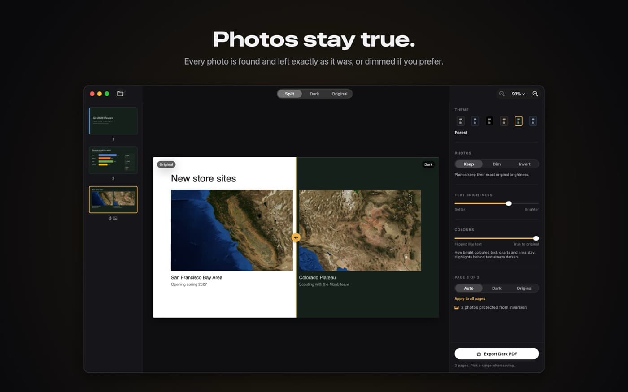The height and width of the screenshot is (392, 628).
Task: Select the second, navy theme swatch
Action: tap(475, 121)
